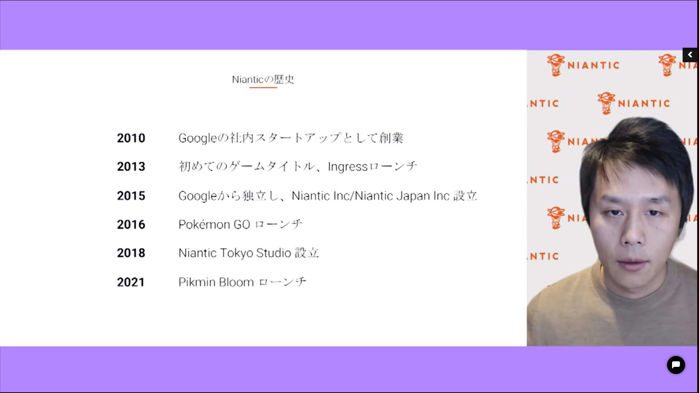Select the year '2013' on the slide
This screenshot has width=699, height=393.
[x=131, y=166]
